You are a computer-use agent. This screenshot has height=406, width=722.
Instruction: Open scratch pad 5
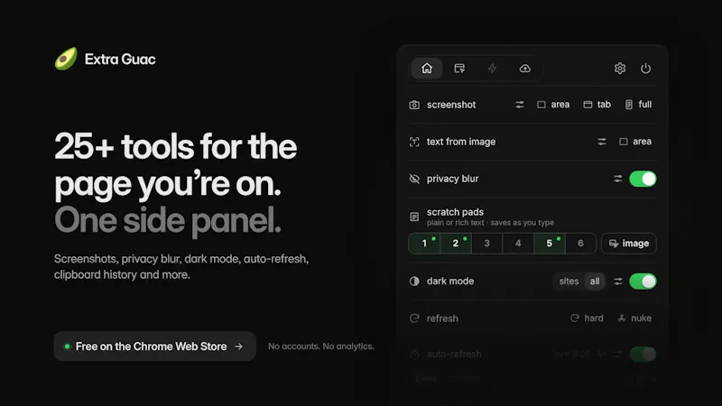[550, 243]
